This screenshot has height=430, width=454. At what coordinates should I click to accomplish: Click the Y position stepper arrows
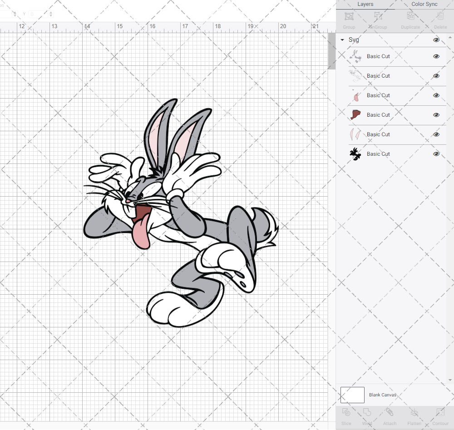click(51, 14)
